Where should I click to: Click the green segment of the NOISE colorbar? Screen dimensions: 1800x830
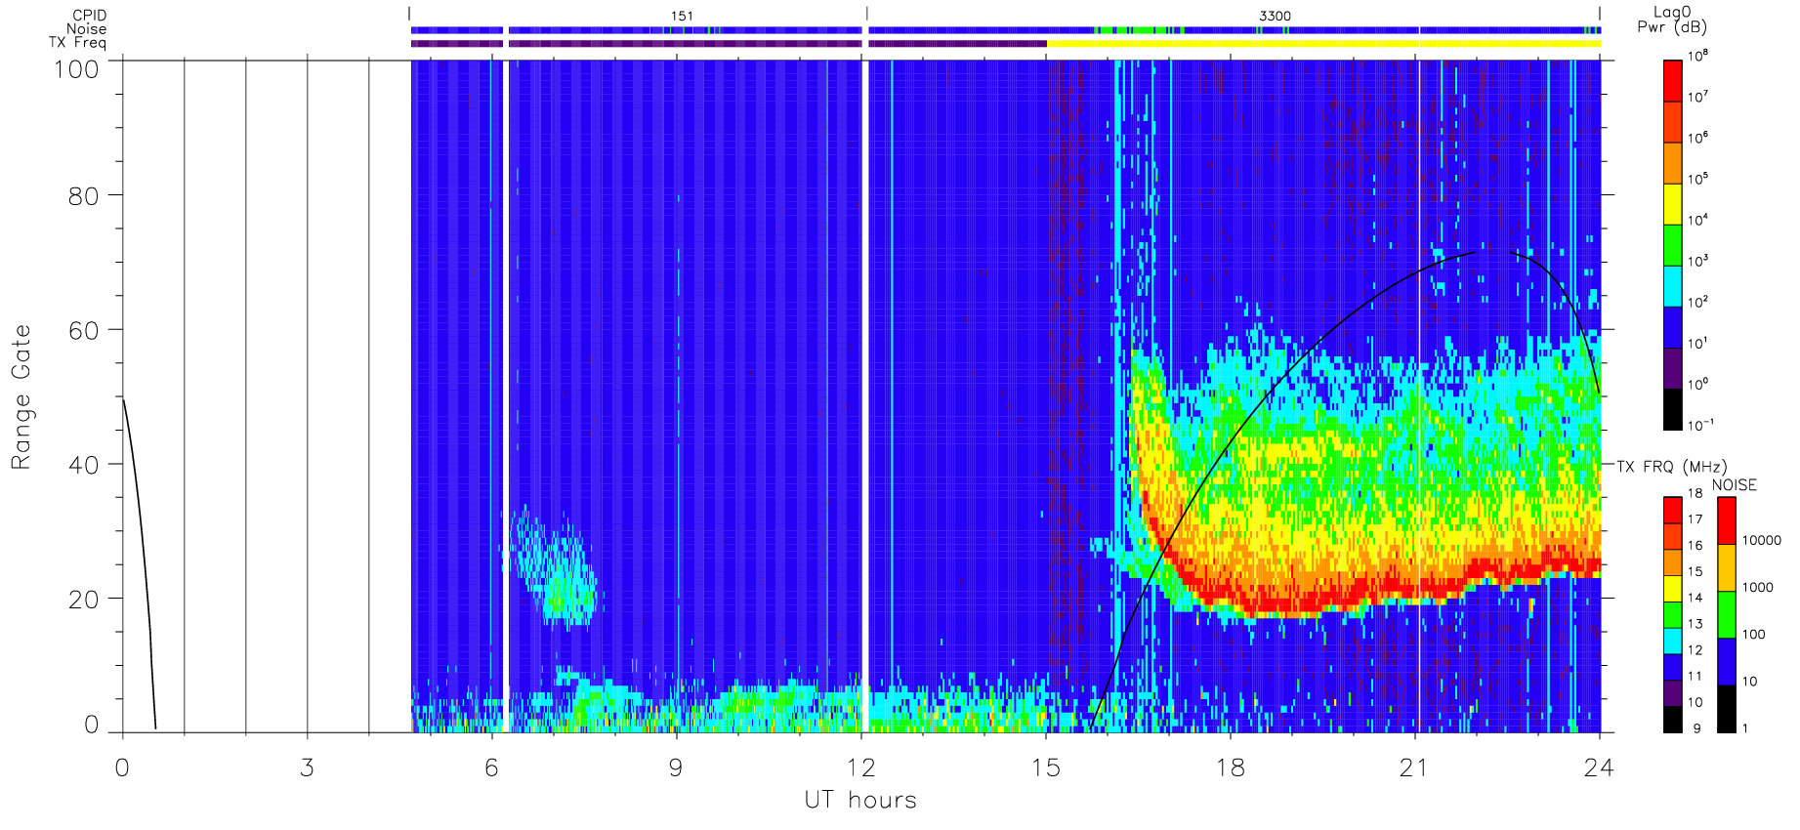[1727, 614]
